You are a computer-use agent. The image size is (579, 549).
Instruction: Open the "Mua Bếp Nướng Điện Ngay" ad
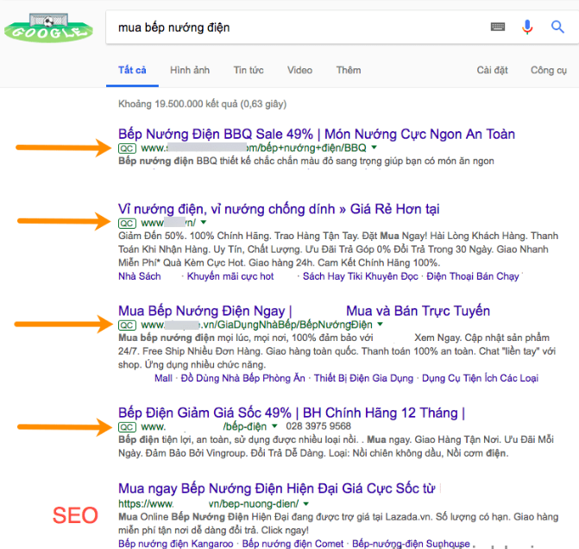[205, 311]
